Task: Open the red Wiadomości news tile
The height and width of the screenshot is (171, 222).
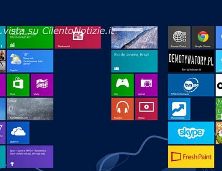Action: 78,37
